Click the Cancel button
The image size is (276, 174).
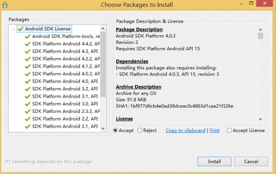coord(251,161)
